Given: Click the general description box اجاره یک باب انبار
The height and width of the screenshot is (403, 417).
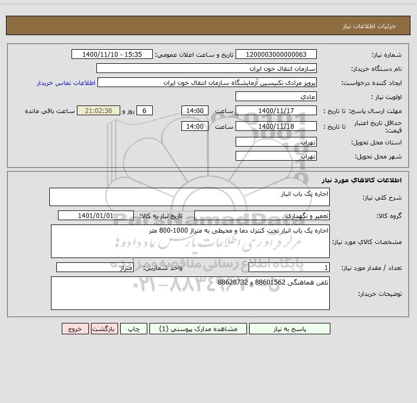Looking at the screenshot, I should click(190, 197).
